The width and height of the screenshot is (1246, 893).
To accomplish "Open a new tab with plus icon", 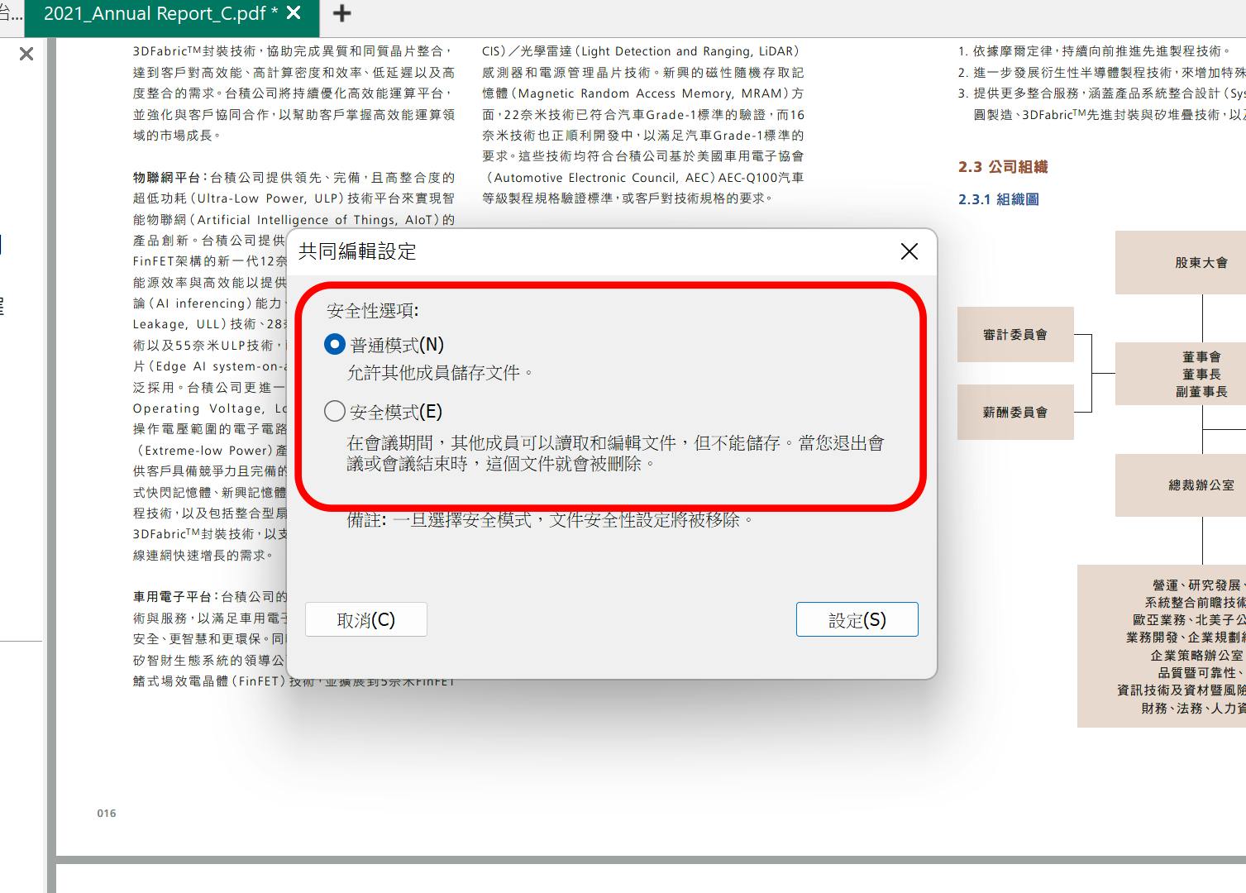I will (x=341, y=13).
